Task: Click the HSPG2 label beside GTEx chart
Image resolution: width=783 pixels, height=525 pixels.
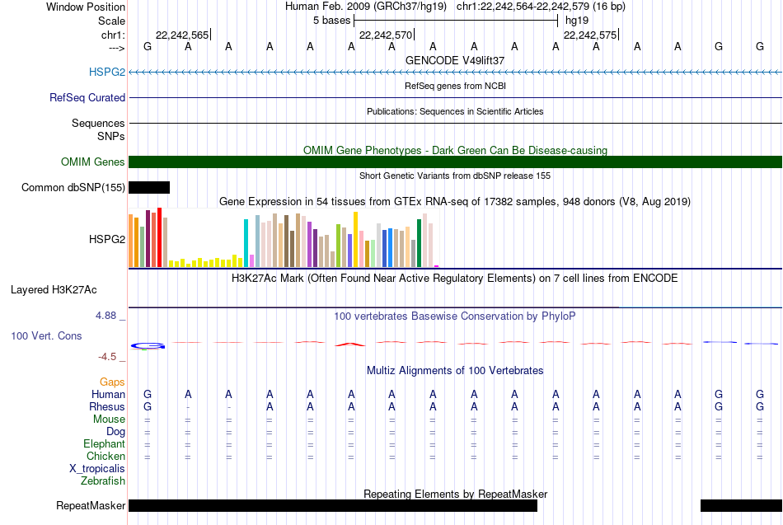Action: [107, 239]
